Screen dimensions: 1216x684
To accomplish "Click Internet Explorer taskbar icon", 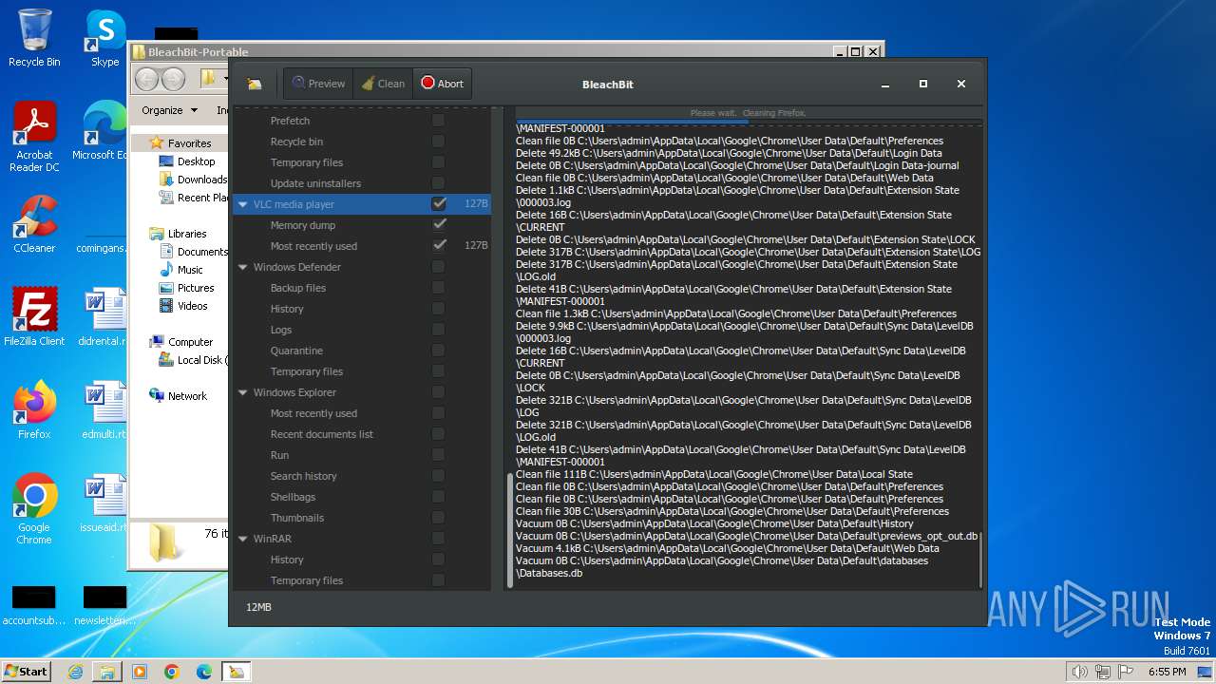I will 75,672.
